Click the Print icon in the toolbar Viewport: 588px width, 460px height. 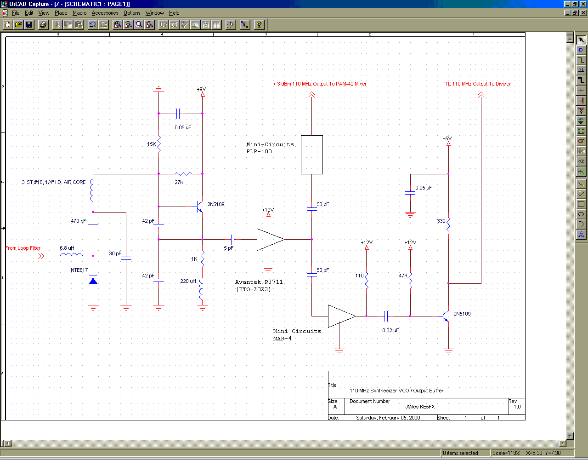tap(43, 24)
